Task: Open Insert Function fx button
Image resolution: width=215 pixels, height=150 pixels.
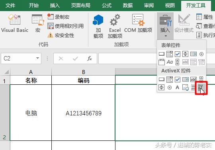Action: pos(90,58)
